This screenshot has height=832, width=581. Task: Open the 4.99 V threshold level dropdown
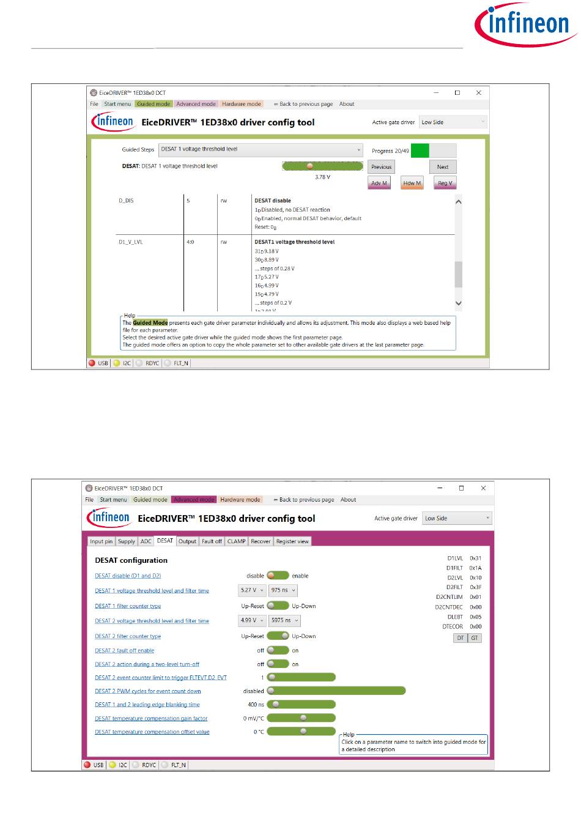click(252, 620)
